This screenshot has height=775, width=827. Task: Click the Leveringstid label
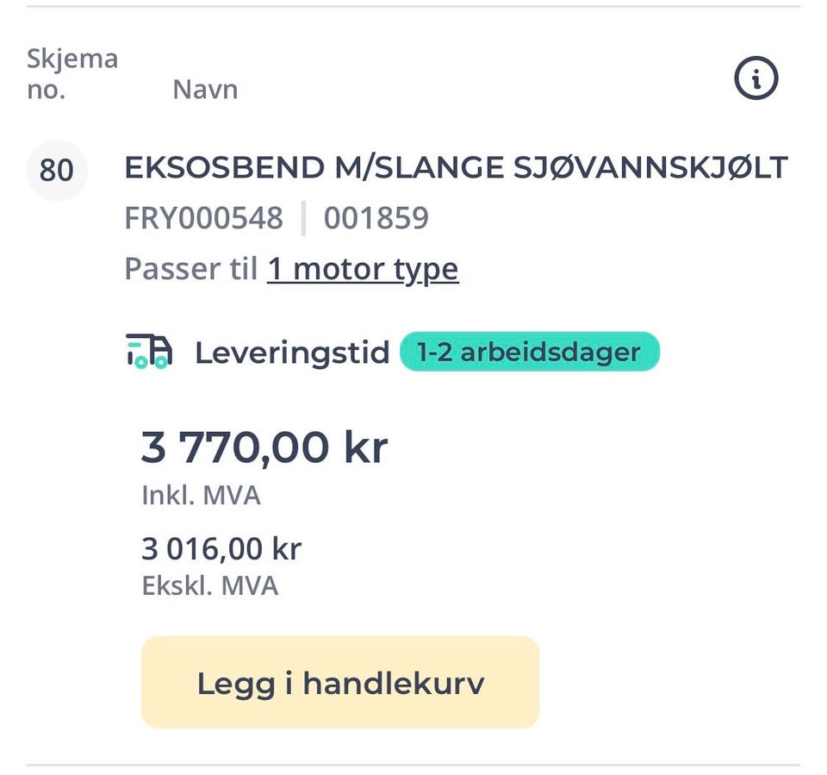tap(292, 353)
